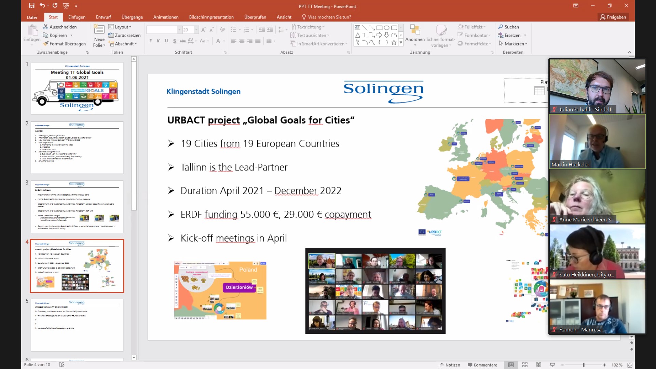Image resolution: width=656 pixels, height=369 pixels.
Task: Toggle the Kommentare comments pane
Action: click(x=482, y=365)
